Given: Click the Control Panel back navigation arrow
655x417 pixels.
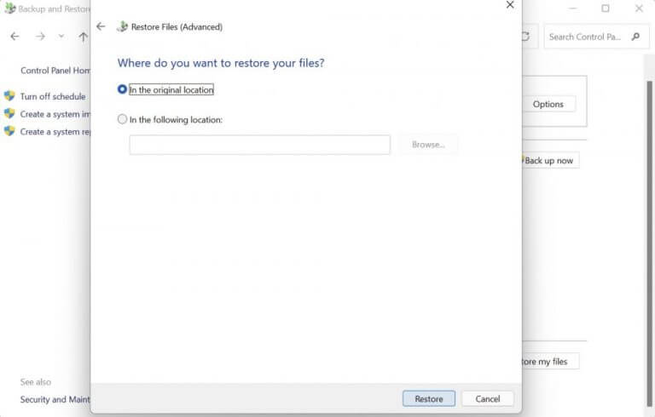Looking at the screenshot, I should pyautogui.click(x=14, y=37).
